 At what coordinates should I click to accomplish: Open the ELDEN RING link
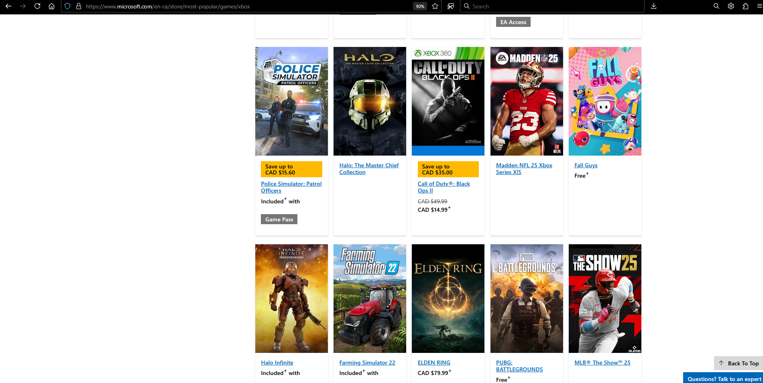click(434, 363)
